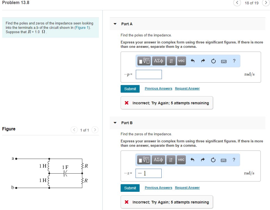View Previous Answers for Part B
The height and width of the screenshot is (210, 270).
(x=158, y=188)
